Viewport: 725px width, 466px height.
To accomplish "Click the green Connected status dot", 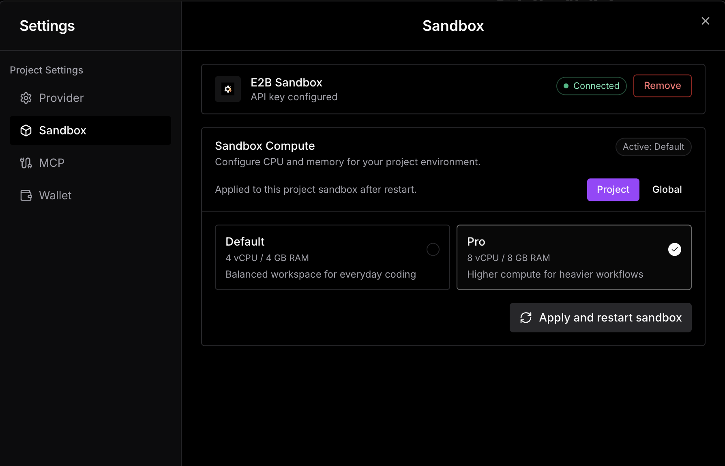I will pyautogui.click(x=566, y=86).
